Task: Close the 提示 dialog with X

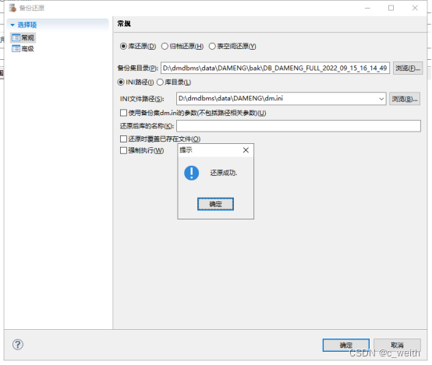Action: click(x=246, y=150)
